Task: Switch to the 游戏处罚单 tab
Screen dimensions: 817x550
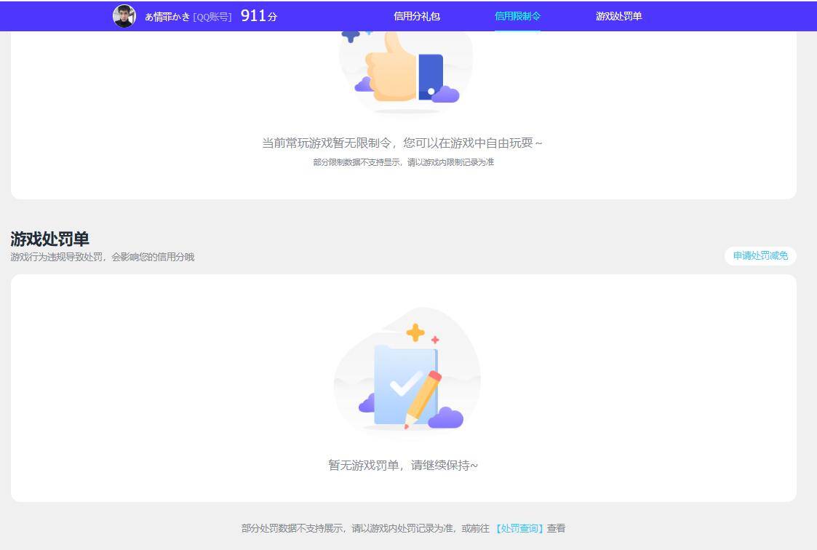Action: (x=619, y=15)
